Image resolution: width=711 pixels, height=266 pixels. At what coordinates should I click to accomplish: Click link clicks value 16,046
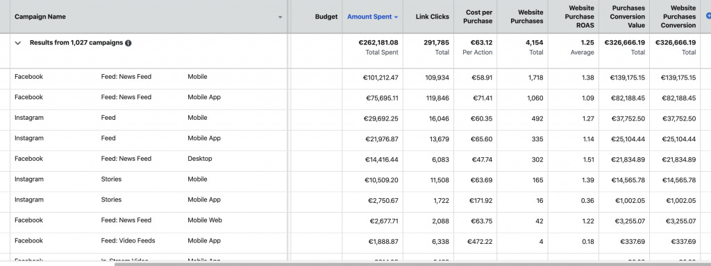439,118
